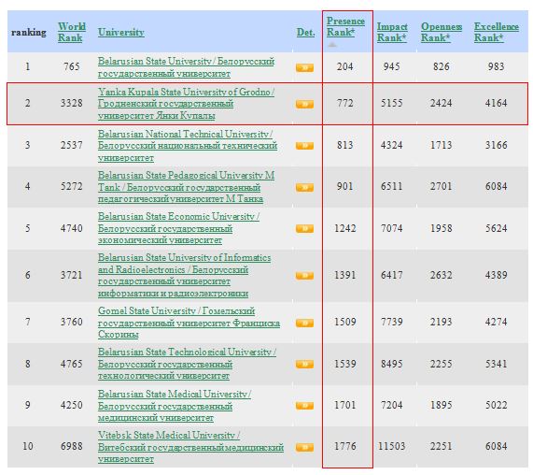Select impact rank value 8495

tap(392, 364)
